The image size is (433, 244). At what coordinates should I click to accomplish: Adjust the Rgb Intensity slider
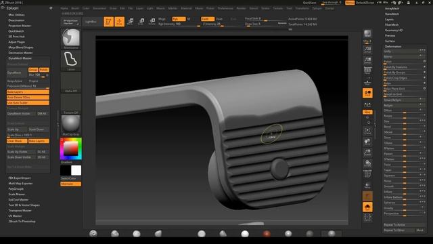coord(179,24)
